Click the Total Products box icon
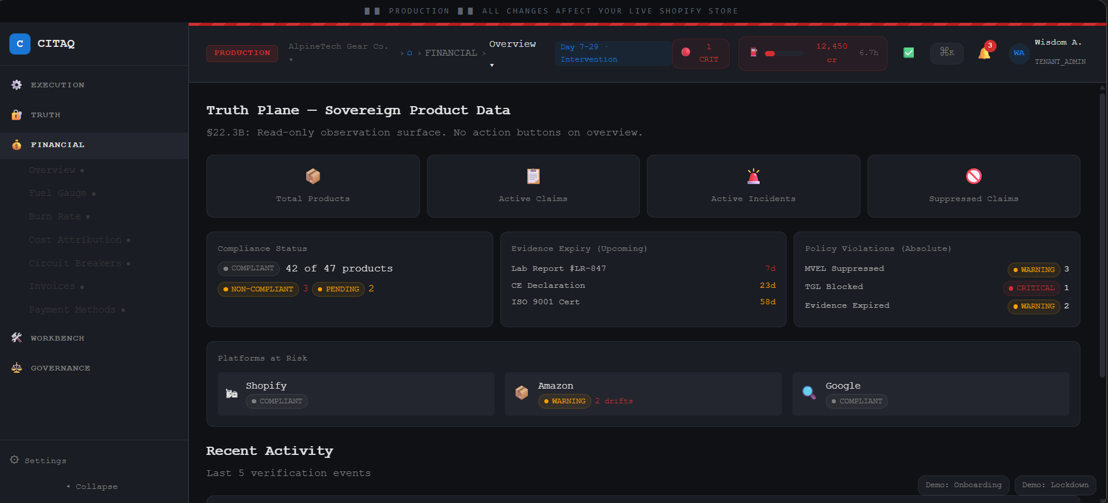The image size is (1108, 503). coord(313,176)
